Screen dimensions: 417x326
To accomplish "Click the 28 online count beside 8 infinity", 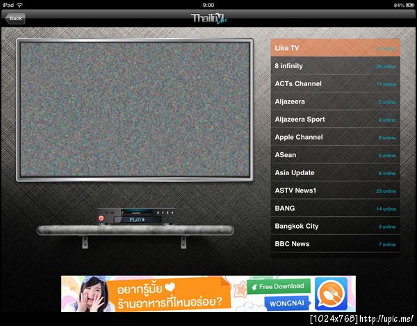I will 386,67.
